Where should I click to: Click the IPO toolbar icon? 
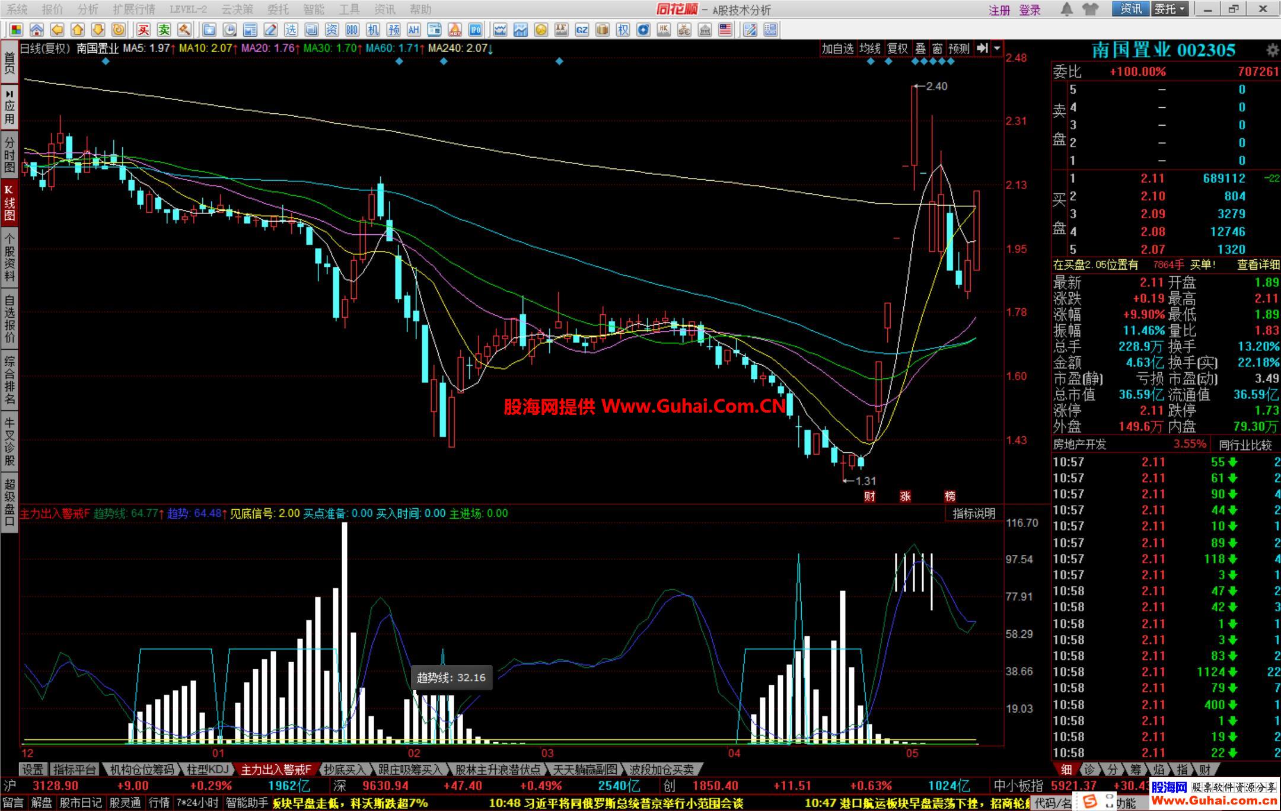tap(475, 30)
